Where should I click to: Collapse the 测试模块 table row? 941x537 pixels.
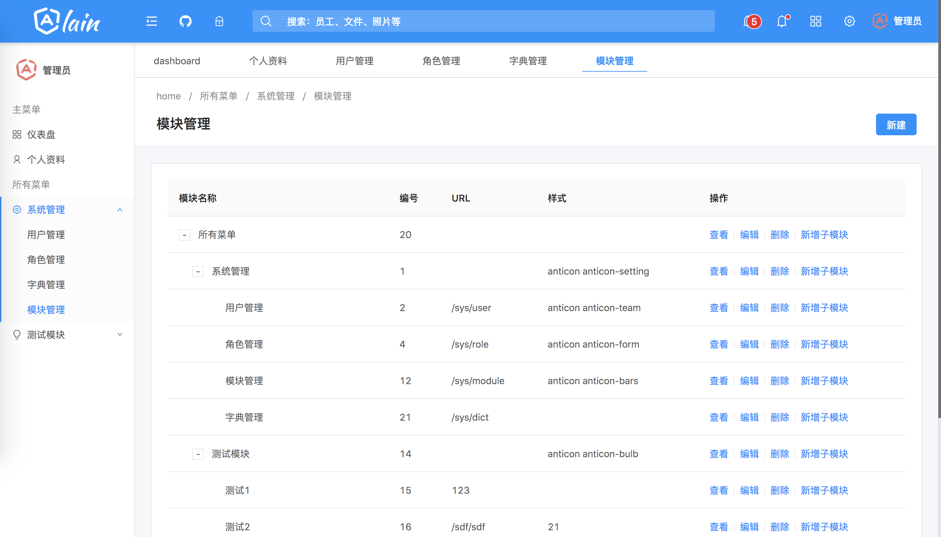click(x=198, y=454)
